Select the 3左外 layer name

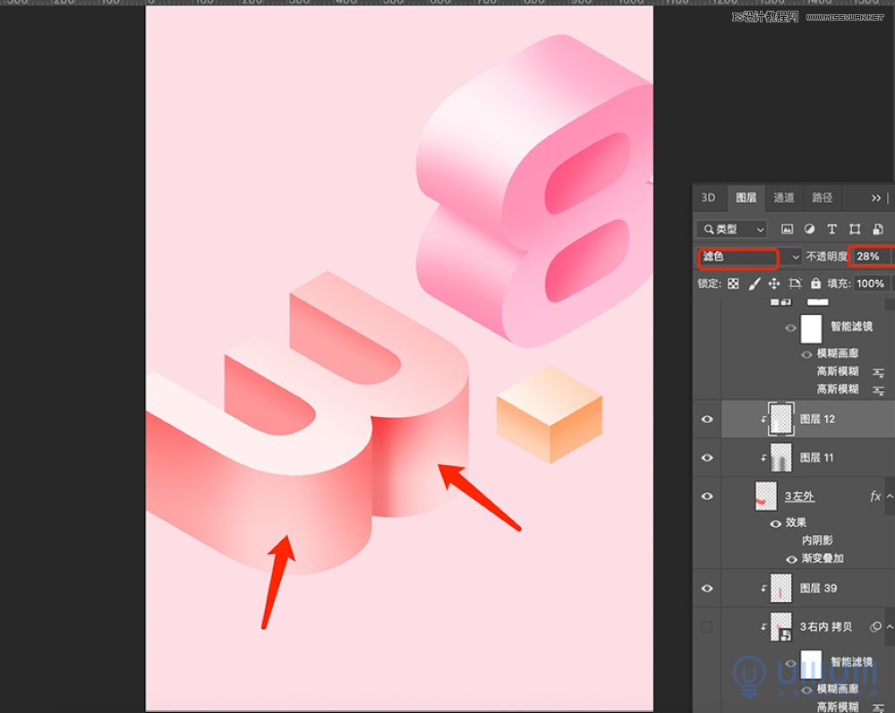pos(799,497)
